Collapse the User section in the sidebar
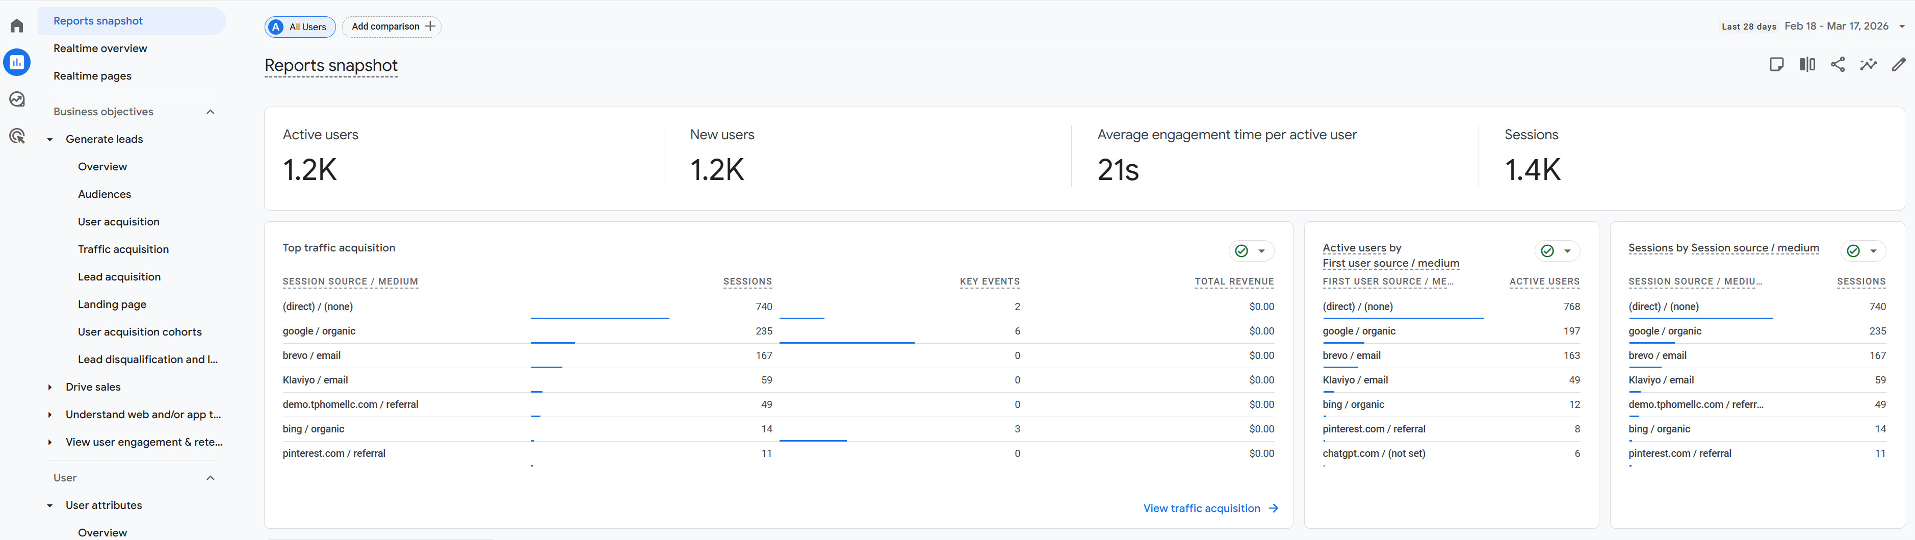This screenshot has height=540, width=1915. coord(211,477)
